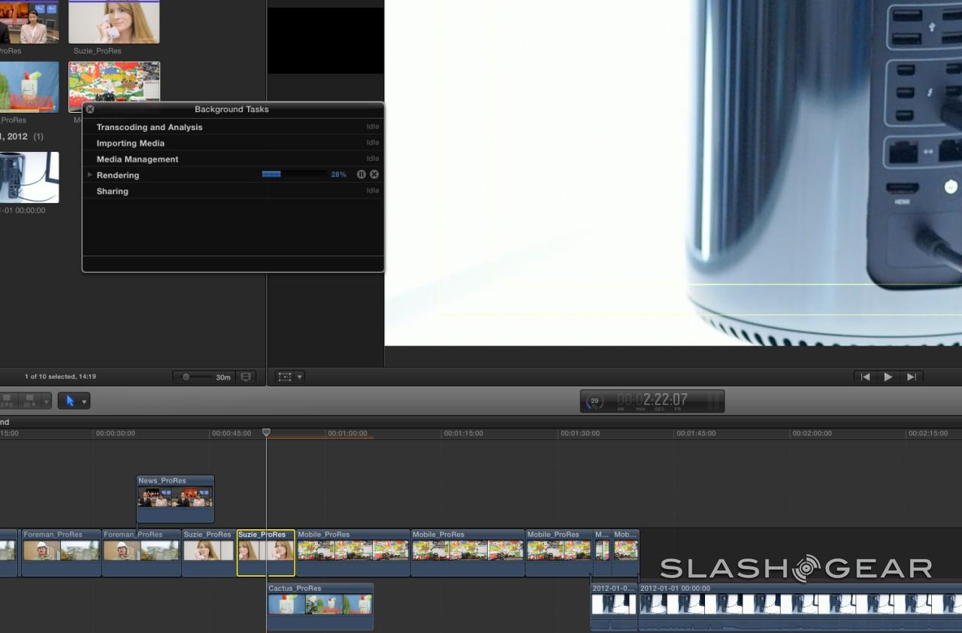
Task: Cancel the Rendering background task
Action: [x=374, y=174]
